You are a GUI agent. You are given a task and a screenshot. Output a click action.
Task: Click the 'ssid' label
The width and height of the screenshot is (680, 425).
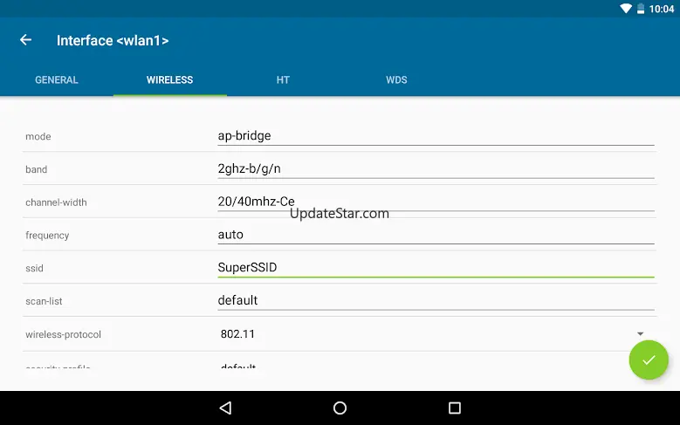34,269
